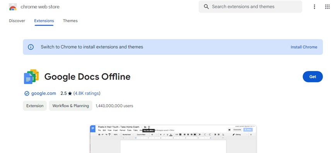Click the info icon in the blue banner

click(31, 47)
